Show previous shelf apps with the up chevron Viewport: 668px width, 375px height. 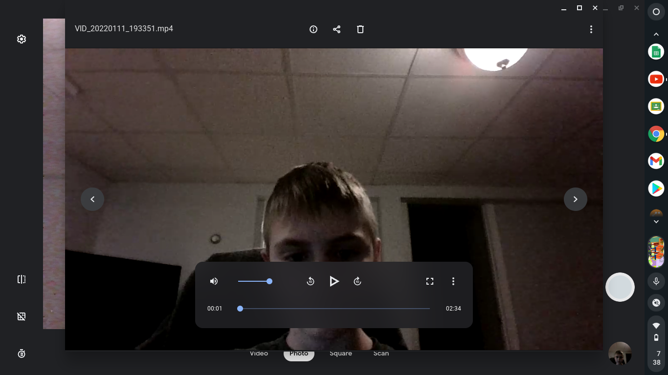(656, 34)
